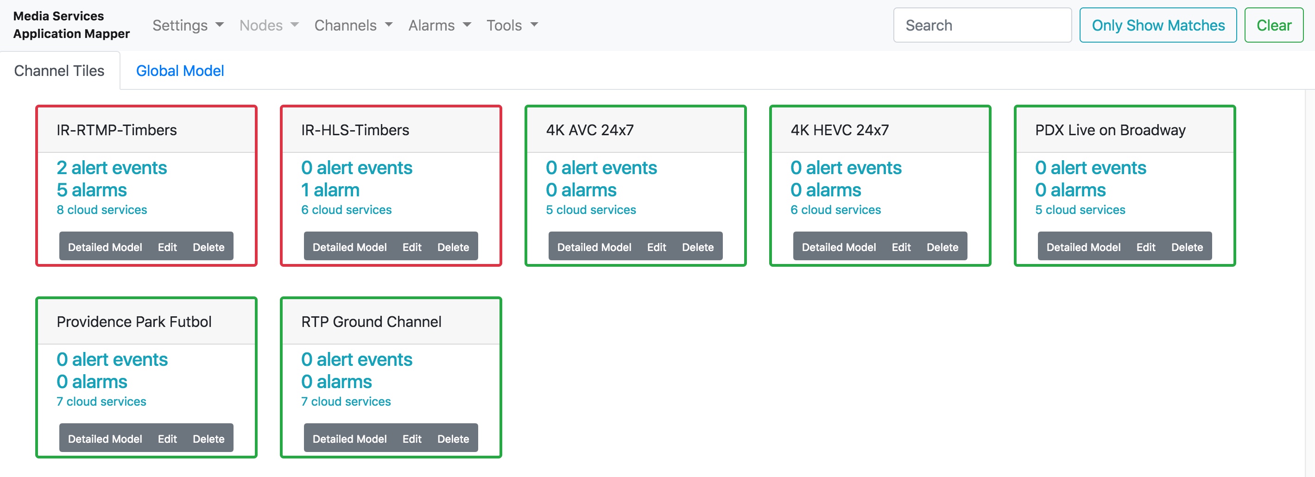Open the Nodes dropdown menu
Viewport: 1315px width, 477px height.
point(269,25)
